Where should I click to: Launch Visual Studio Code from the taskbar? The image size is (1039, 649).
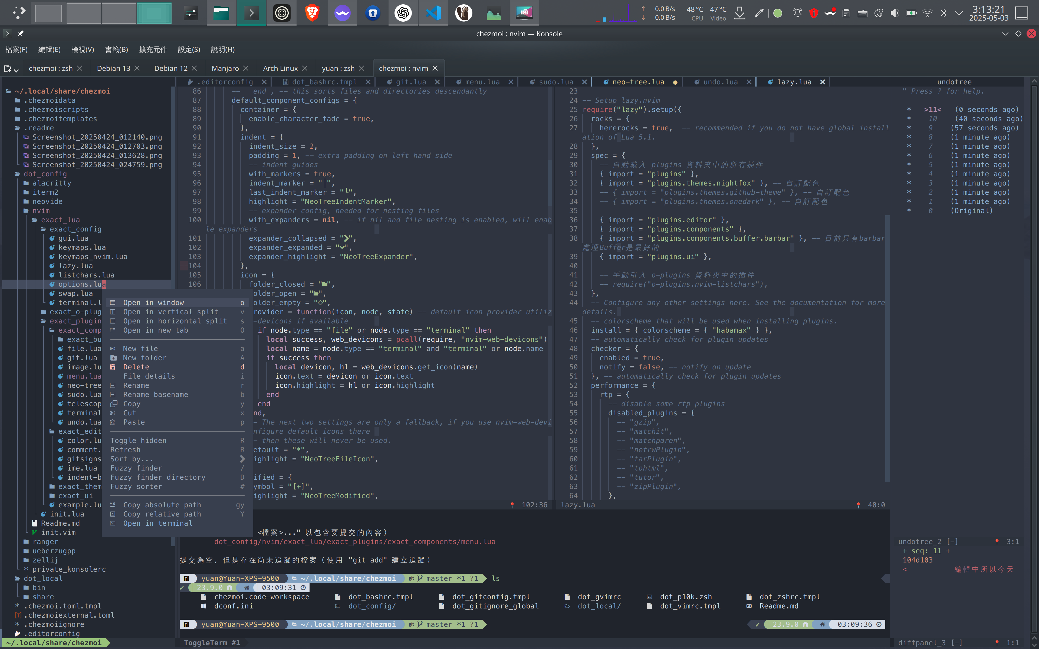(x=433, y=13)
